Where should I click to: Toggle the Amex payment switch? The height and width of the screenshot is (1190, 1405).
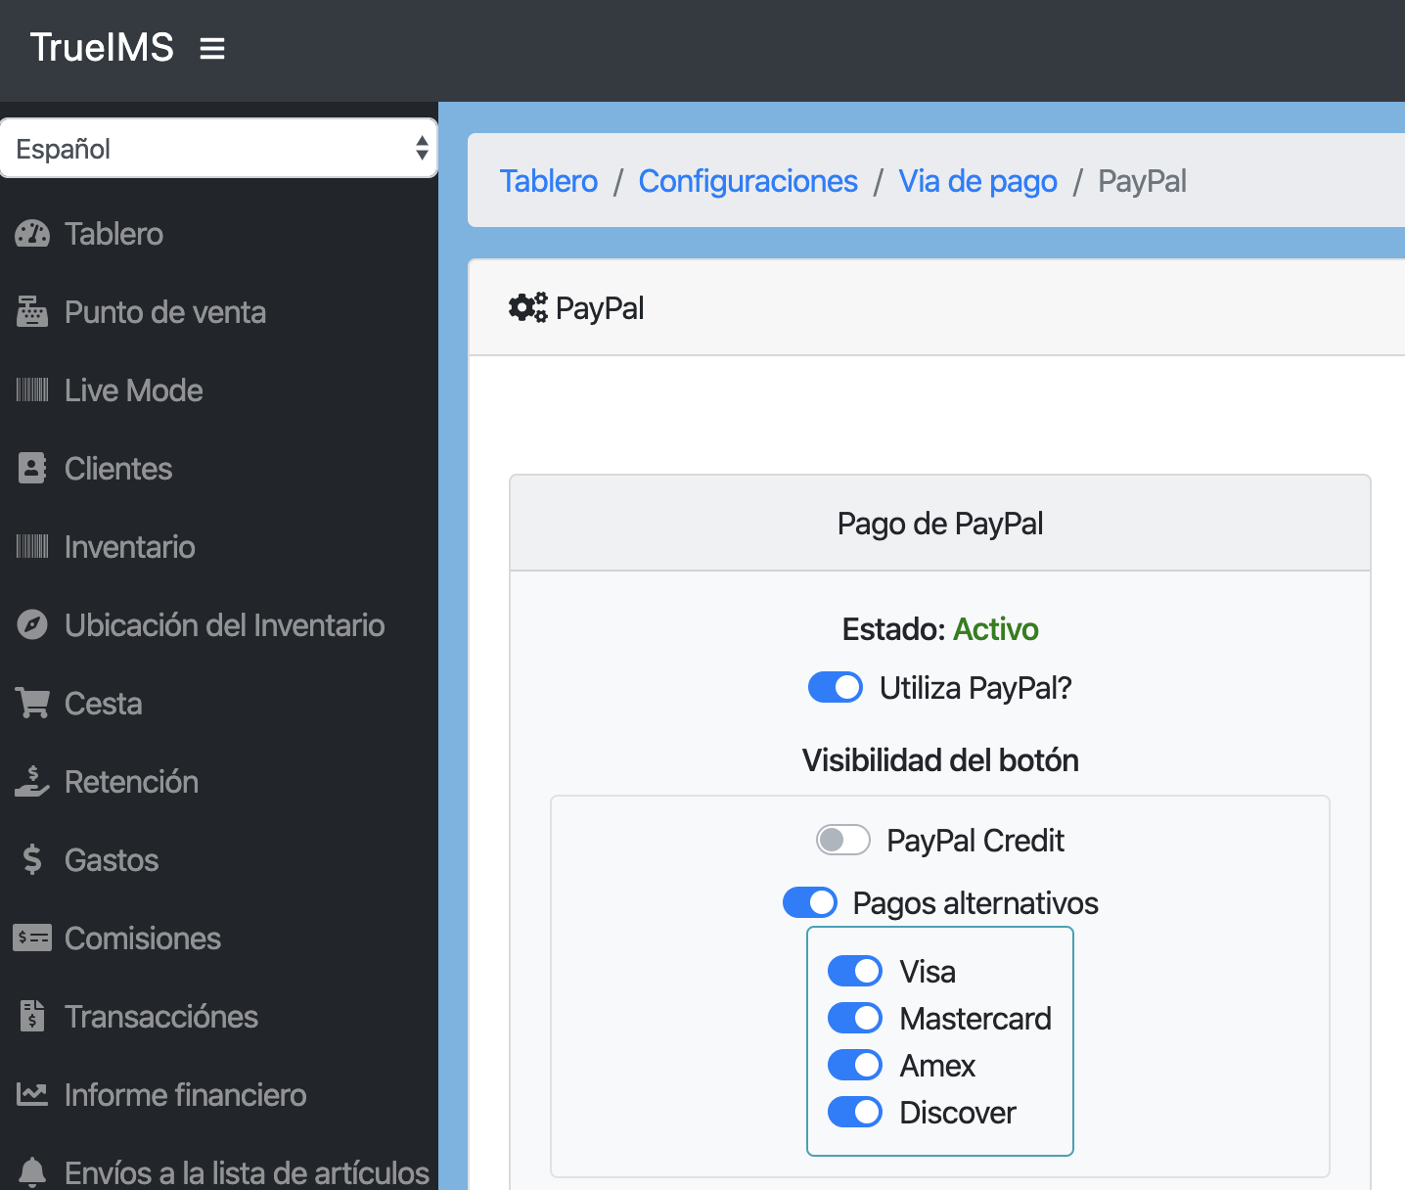[855, 1065]
